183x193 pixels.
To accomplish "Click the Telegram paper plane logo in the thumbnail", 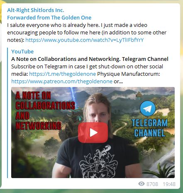I will (x=148, y=109).
